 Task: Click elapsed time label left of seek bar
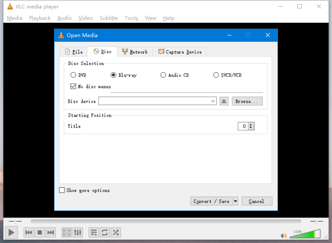coord(15,221)
